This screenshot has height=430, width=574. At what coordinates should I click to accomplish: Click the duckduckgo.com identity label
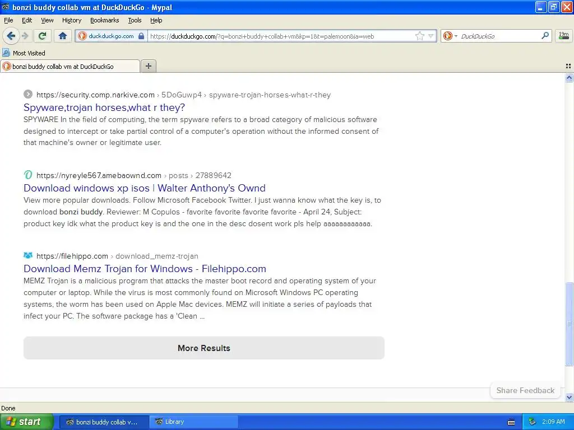[111, 36]
